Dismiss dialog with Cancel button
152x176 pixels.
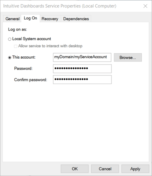point(105,169)
